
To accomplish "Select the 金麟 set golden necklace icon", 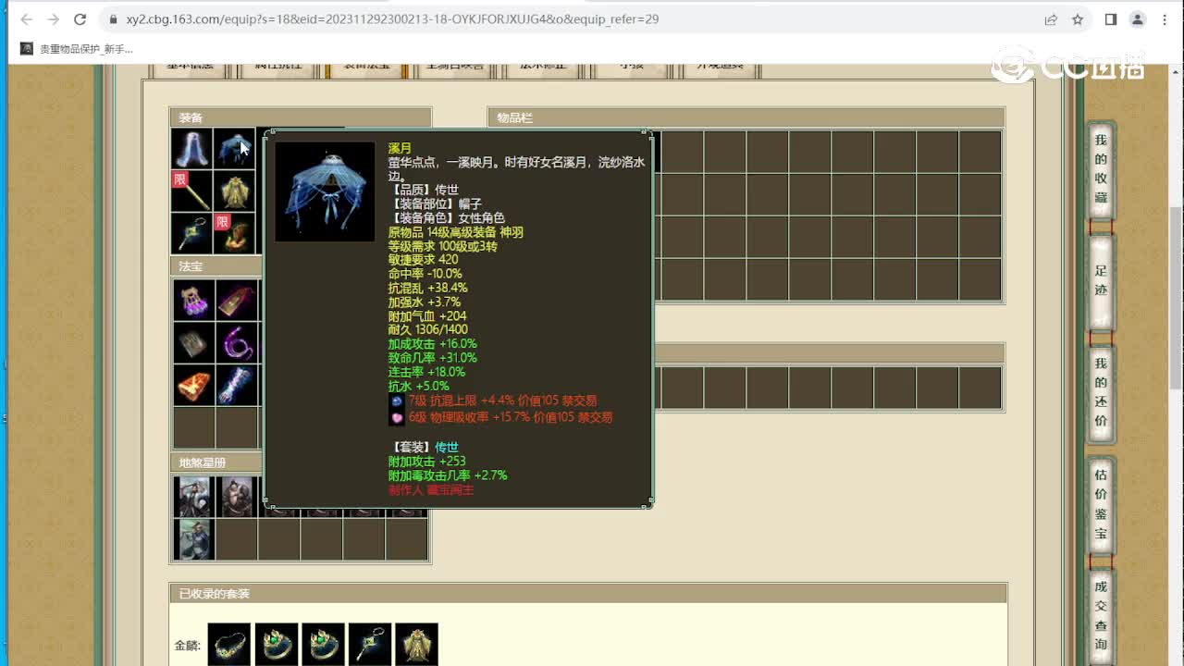I will (x=229, y=644).
